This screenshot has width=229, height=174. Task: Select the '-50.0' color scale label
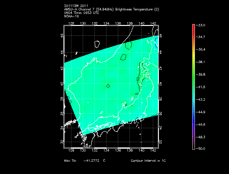pyautogui.click(x=200, y=149)
